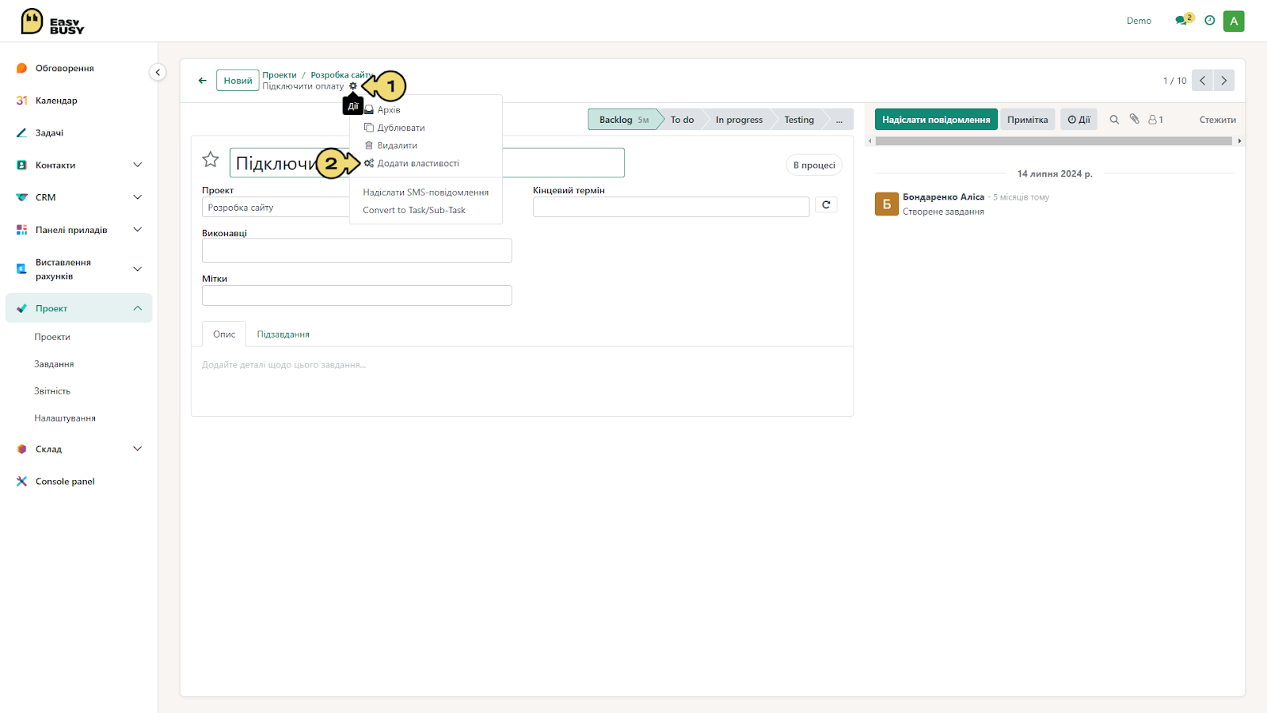Image resolution: width=1267 pixels, height=713 pixels.
Task: Set stage to Backlog
Action: [x=623, y=120]
